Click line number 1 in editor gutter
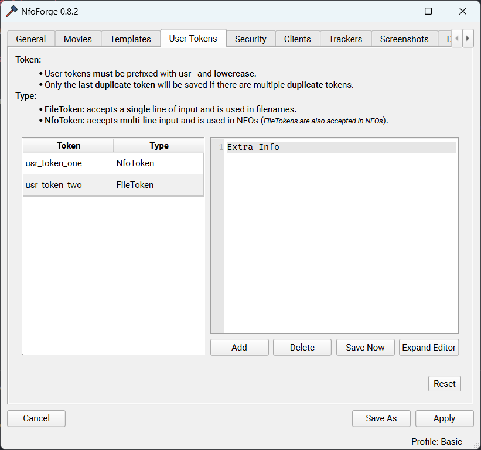This screenshot has width=481, height=450. point(221,147)
